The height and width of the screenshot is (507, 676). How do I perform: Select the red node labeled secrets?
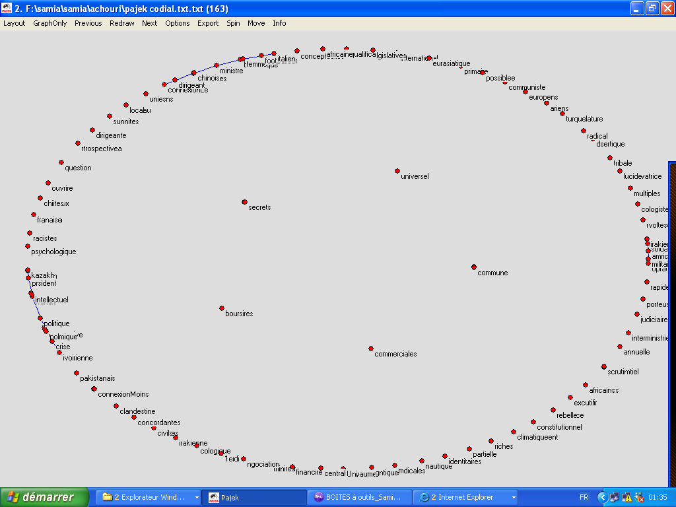(244, 202)
